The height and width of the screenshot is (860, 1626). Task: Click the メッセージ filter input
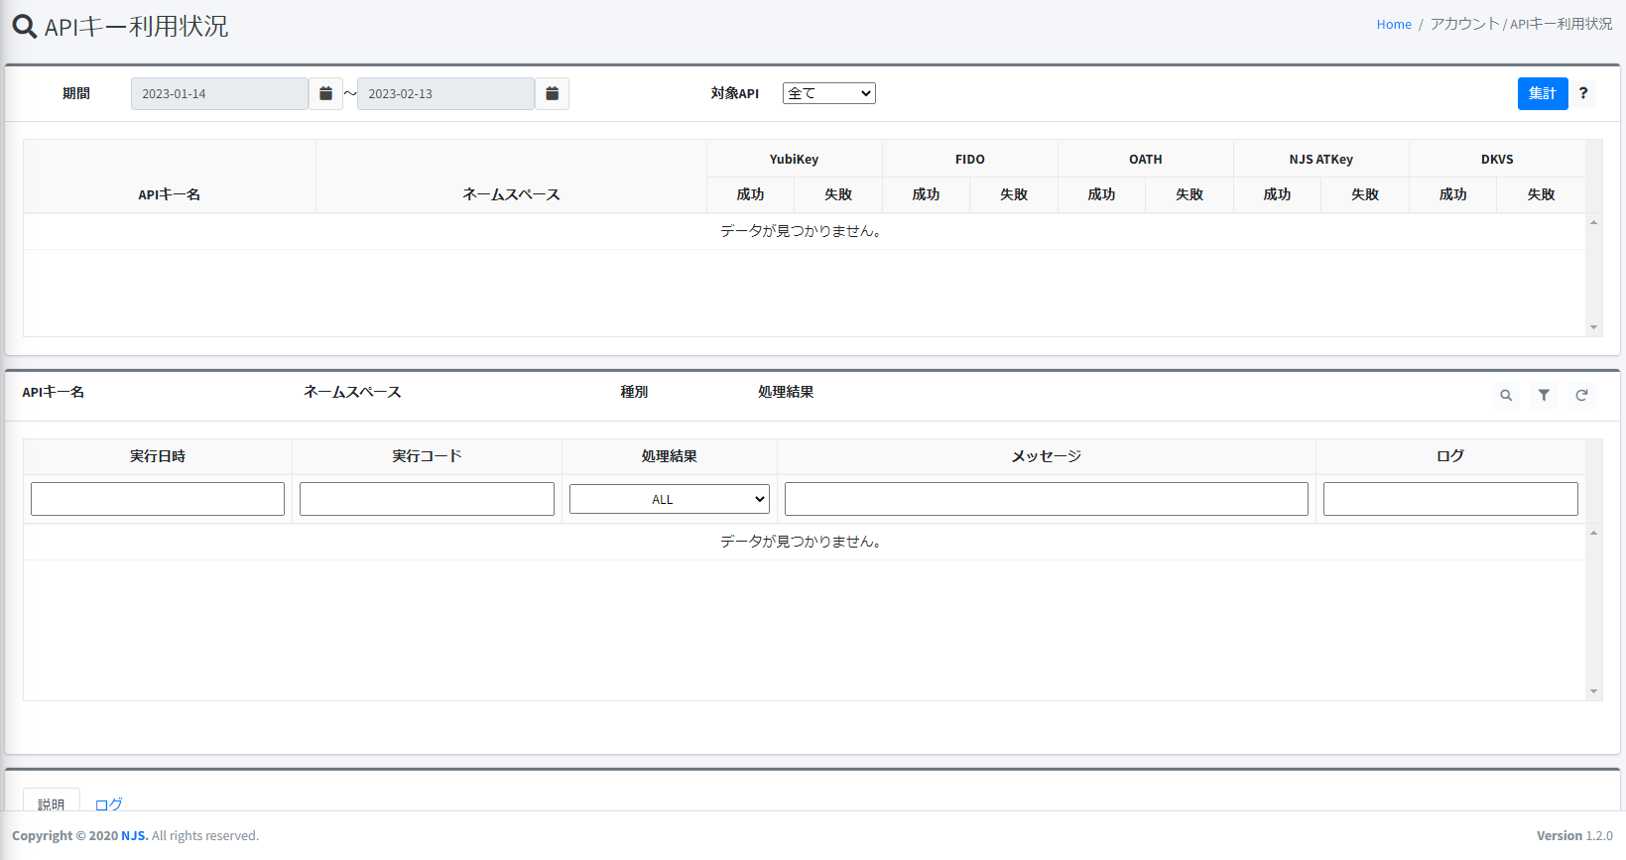(1047, 499)
